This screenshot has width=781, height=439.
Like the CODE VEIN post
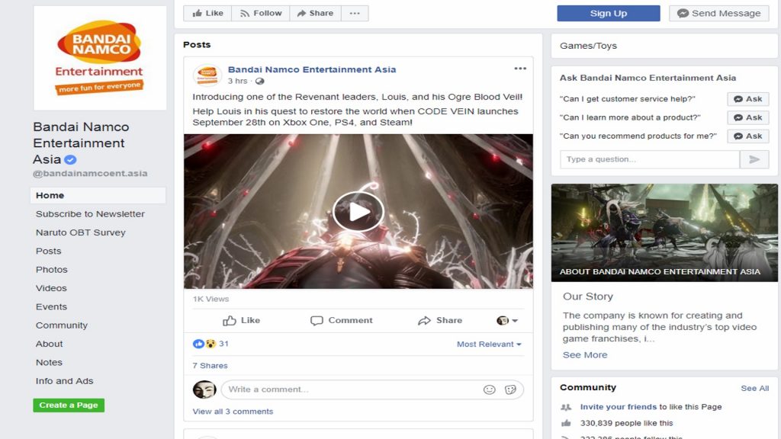pos(241,321)
